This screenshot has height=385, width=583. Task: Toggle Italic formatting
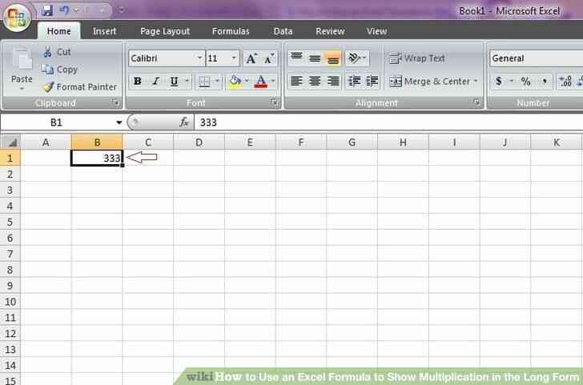(x=155, y=81)
